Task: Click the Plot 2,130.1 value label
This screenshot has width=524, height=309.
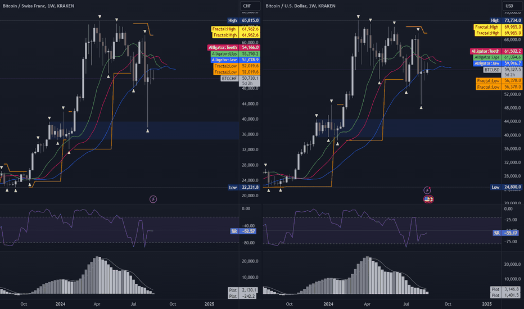Action: point(243,290)
